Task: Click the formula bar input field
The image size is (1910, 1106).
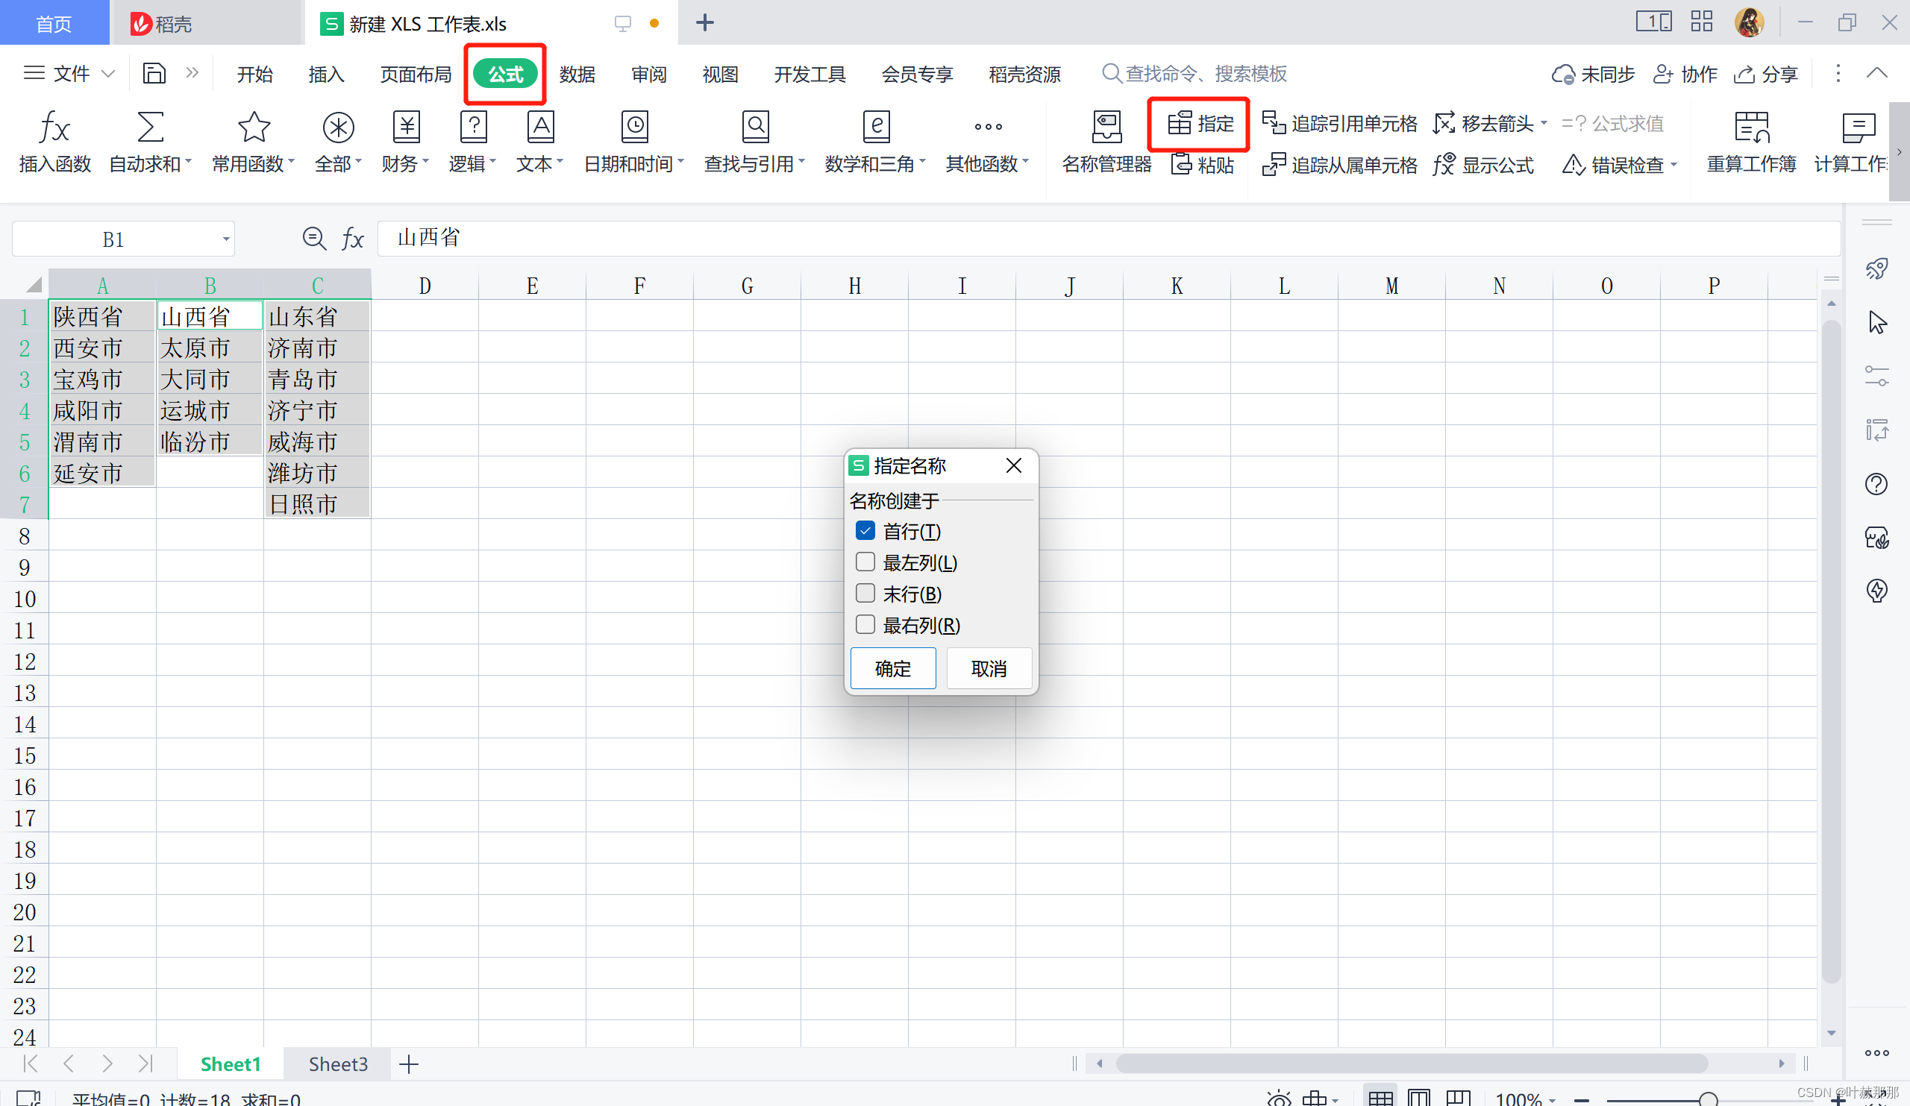Action: pyautogui.click(x=1061, y=238)
